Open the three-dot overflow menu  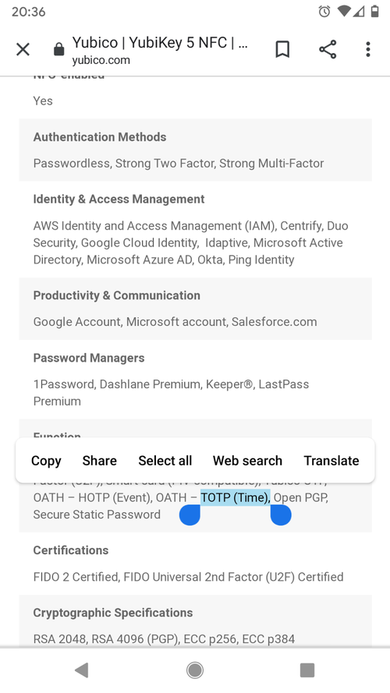pyautogui.click(x=368, y=50)
